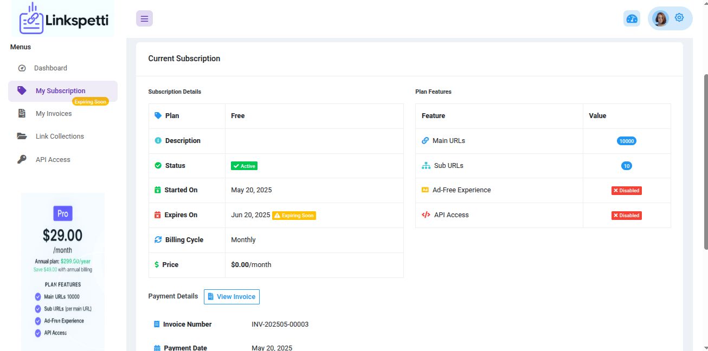Open the settings gear icon in header
Image resolution: width=708 pixels, height=351 pixels.
679,18
